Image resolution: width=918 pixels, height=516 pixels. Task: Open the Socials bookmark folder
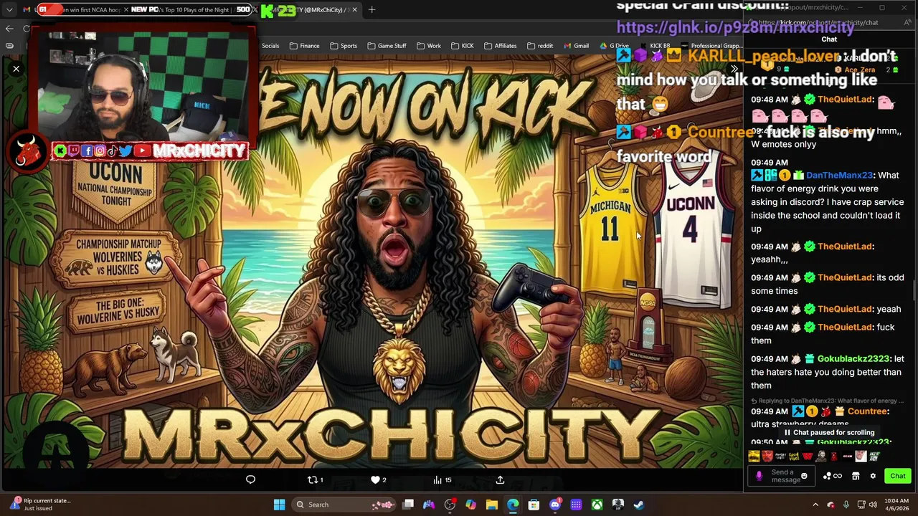[x=270, y=46]
